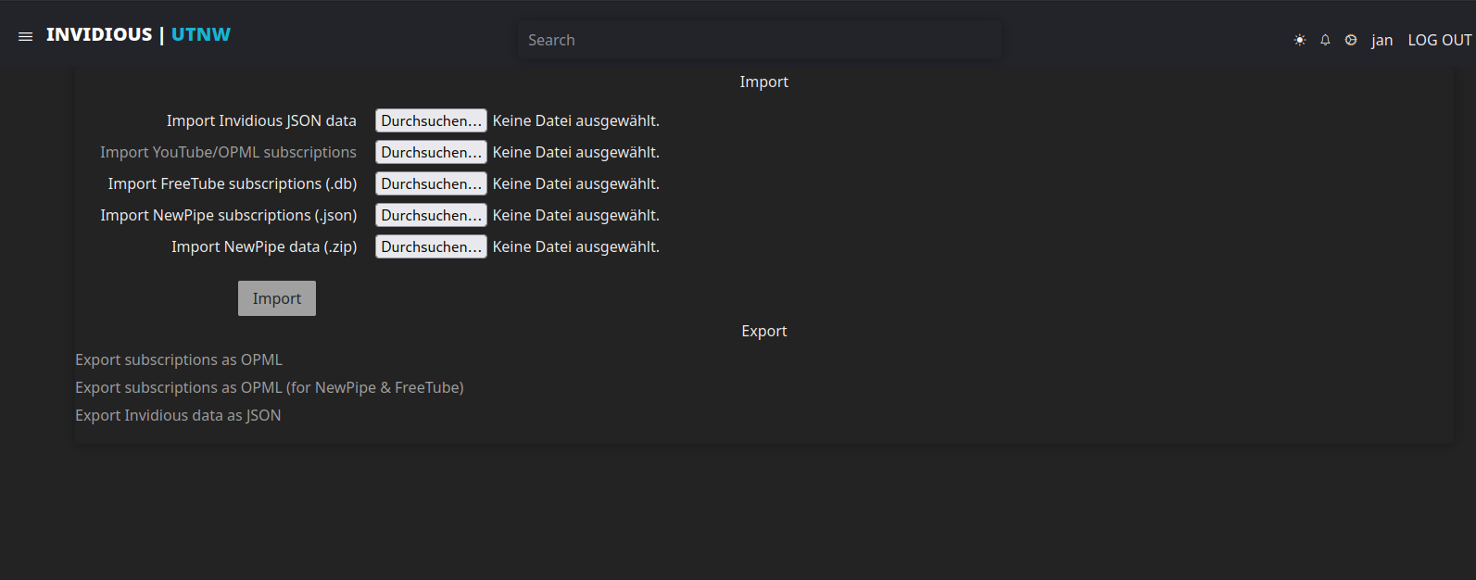Open notifications via the bell icon
Image resolution: width=1476 pixels, height=580 pixels.
pos(1325,40)
